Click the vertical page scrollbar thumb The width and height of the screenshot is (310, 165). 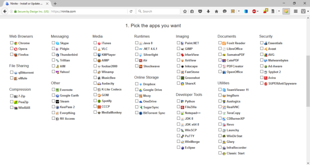tap(308, 81)
